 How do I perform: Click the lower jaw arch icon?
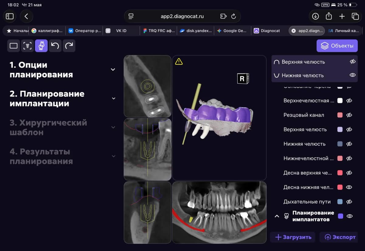click(276, 75)
